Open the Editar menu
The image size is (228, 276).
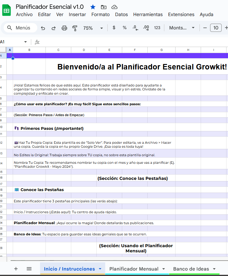coord(44,15)
